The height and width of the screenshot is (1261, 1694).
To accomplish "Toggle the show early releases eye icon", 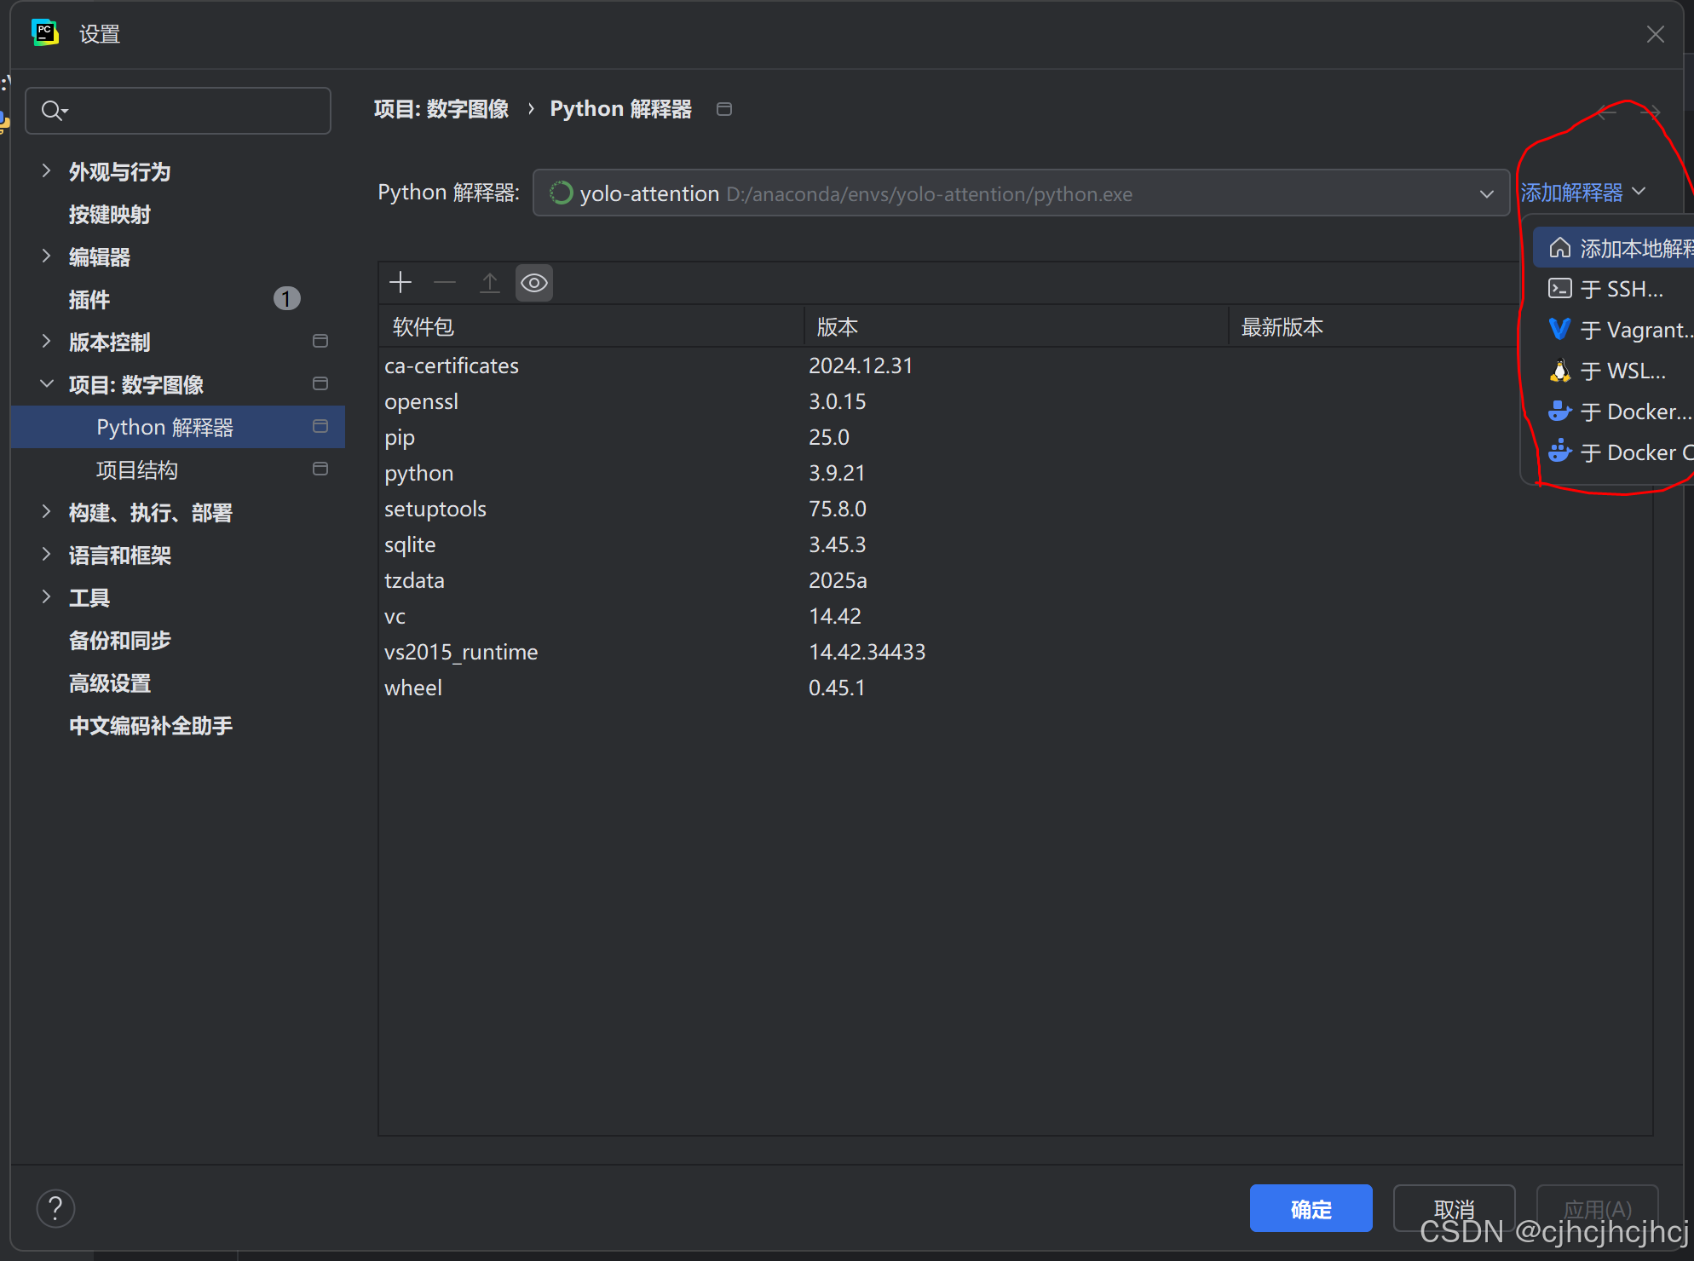I will [534, 283].
